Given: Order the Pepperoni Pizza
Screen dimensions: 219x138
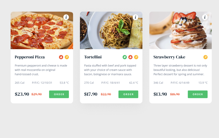Looking at the screenshot, I should [59, 94].
